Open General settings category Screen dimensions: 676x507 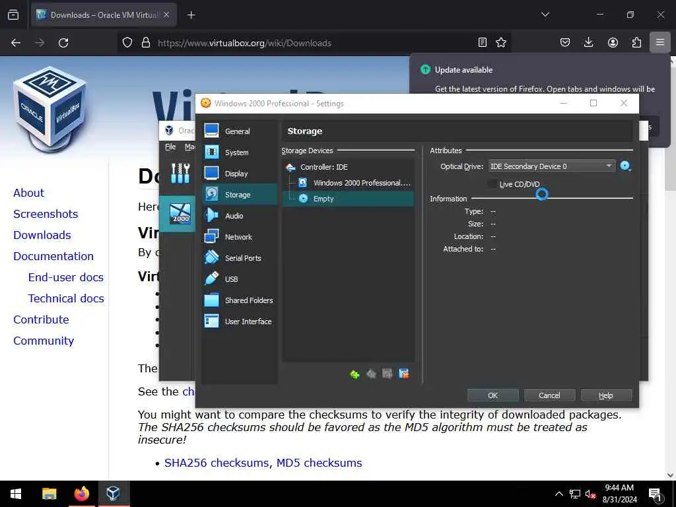239,131
